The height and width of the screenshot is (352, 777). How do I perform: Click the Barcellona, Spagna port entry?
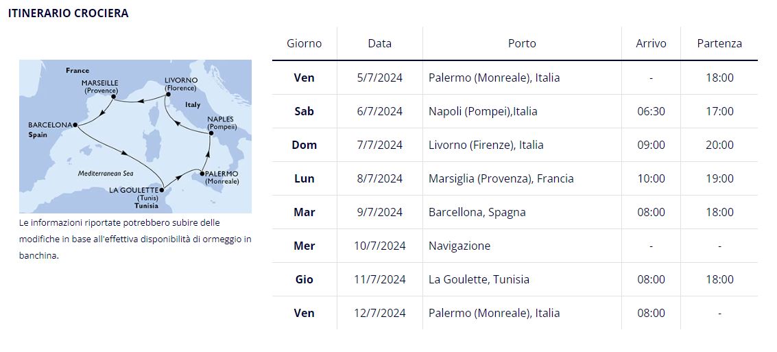477,212
